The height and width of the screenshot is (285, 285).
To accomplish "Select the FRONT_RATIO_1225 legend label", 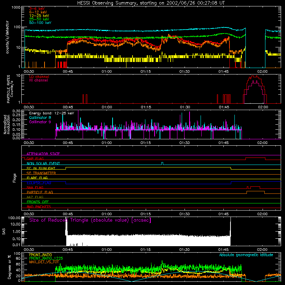I will 46,258.
